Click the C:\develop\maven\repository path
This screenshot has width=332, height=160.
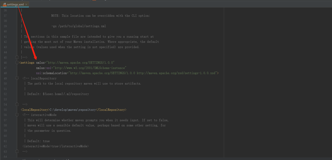click(73, 110)
